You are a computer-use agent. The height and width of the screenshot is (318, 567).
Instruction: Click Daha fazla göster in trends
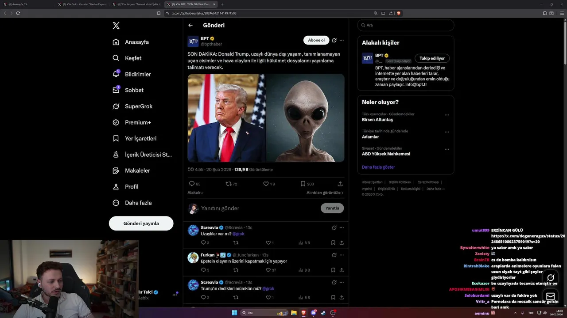pos(378,167)
